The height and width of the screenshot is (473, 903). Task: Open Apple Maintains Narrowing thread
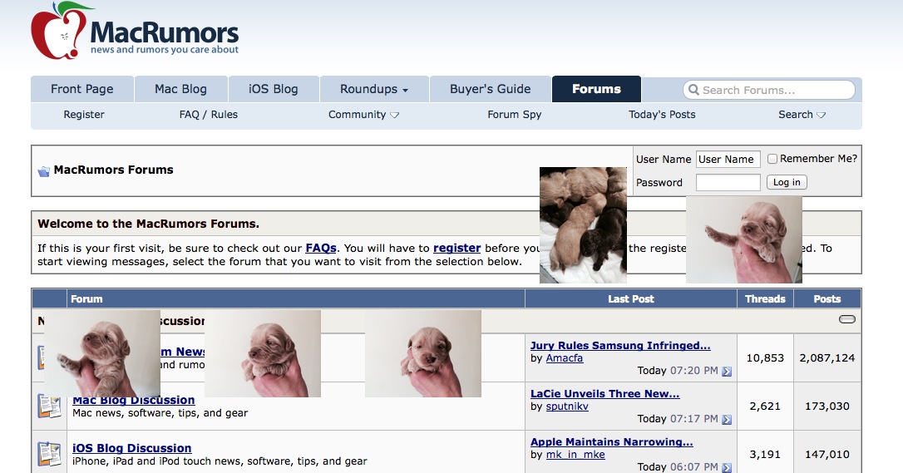(x=612, y=442)
